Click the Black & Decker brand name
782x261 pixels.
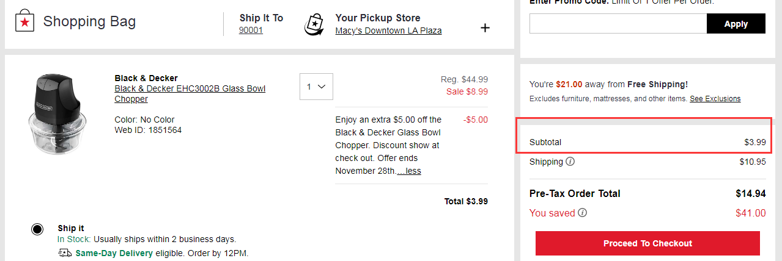click(x=146, y=78)
